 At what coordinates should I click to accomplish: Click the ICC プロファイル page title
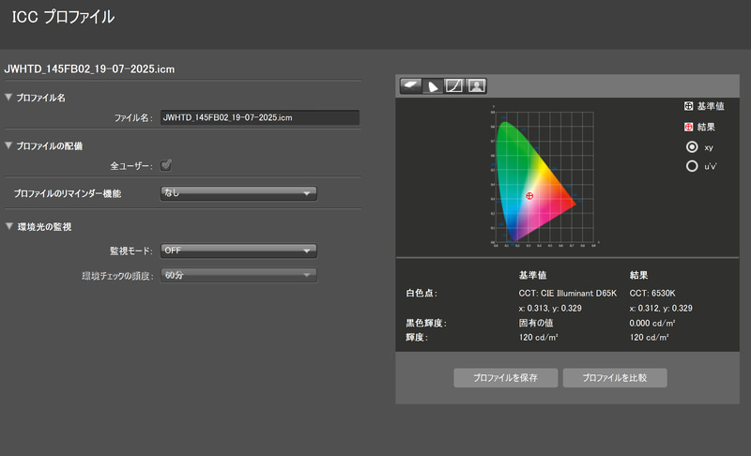click(x=63, y=17)
